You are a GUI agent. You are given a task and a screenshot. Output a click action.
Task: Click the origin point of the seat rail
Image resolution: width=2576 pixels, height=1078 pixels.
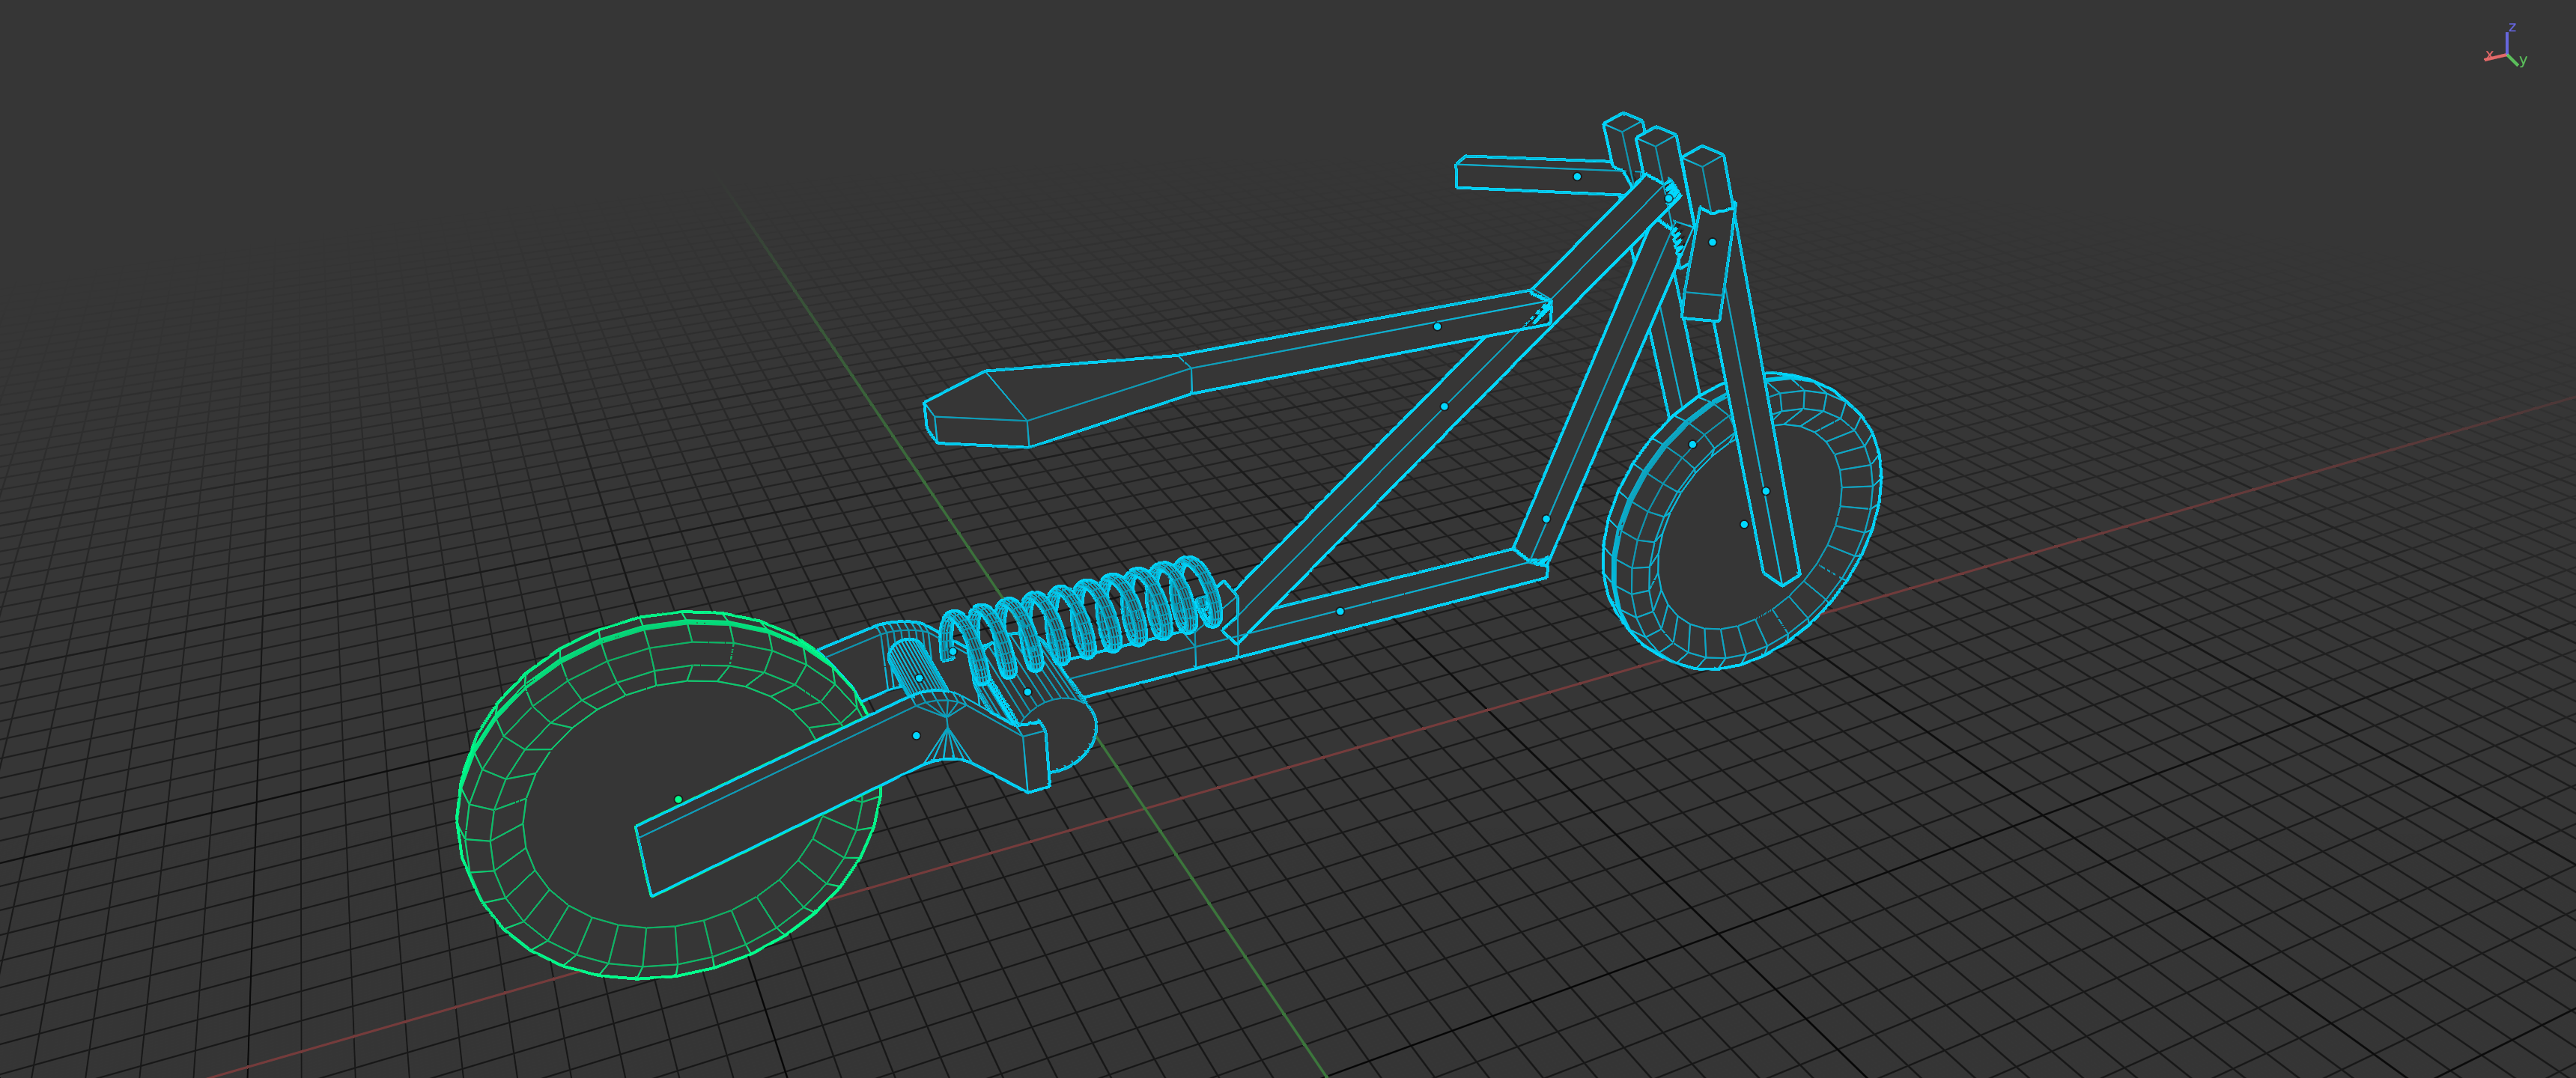pos(1437,326)
